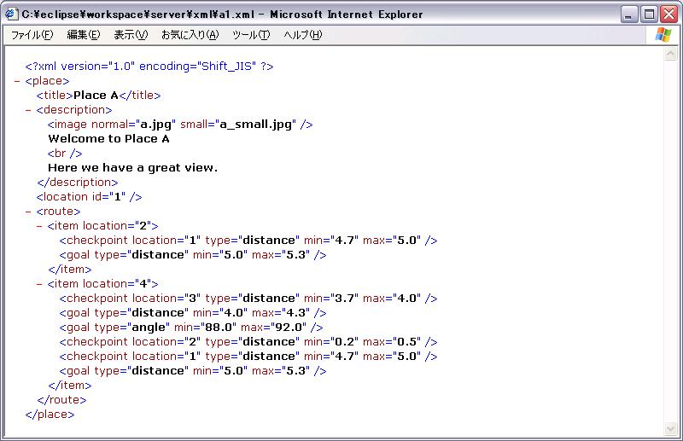This screenshot has width=683, height=441.
Task: Collapse the <description> element
Action: pyautogui.click(x=28, y=110)
